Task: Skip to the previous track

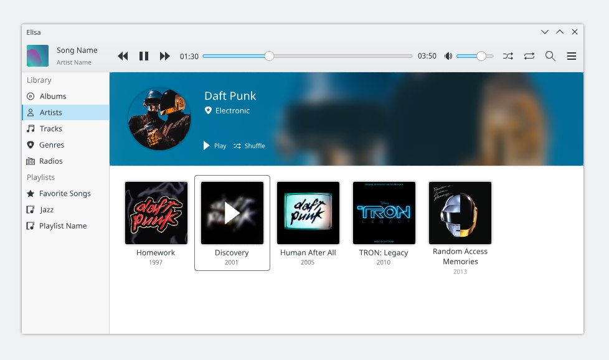Action: pyautogui.click(x=123, y=56)
